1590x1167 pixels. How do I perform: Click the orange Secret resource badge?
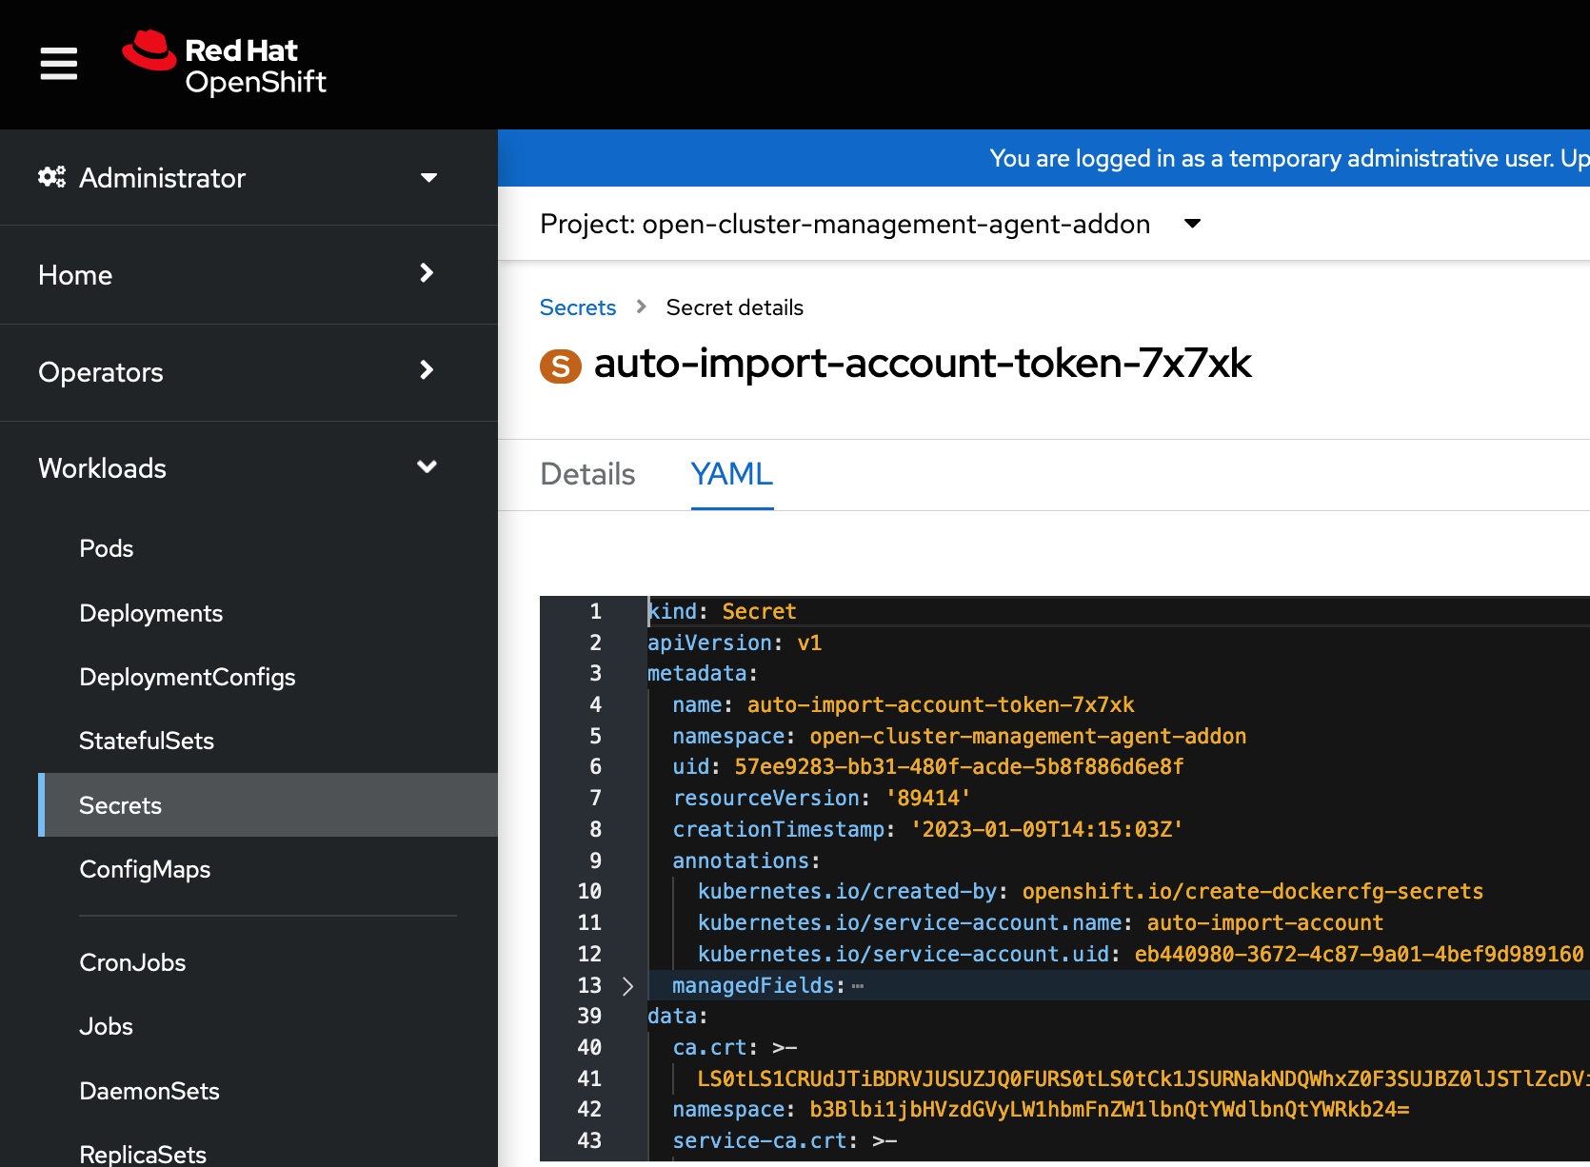click(560, 366)
